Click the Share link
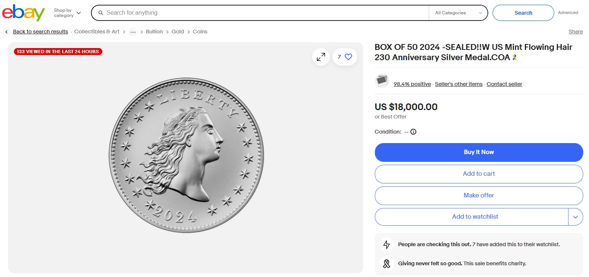The width and height of the screenshot is (589, 277). point(575,32)
